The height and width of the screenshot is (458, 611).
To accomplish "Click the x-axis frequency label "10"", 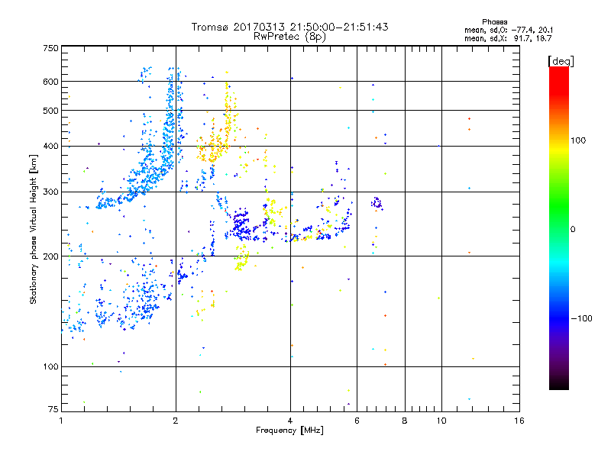I will click(x=441, y=421).
